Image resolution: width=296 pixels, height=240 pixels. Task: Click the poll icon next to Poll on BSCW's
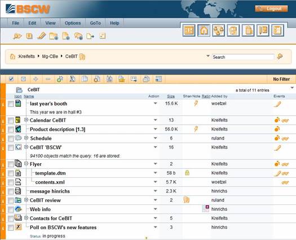[18, 227]
